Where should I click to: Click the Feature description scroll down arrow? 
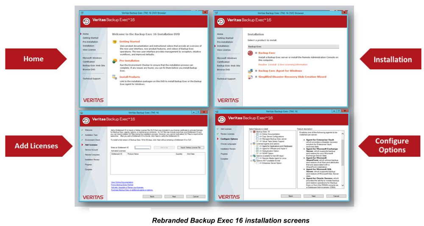pyautogui.click(x=343, y=185)
